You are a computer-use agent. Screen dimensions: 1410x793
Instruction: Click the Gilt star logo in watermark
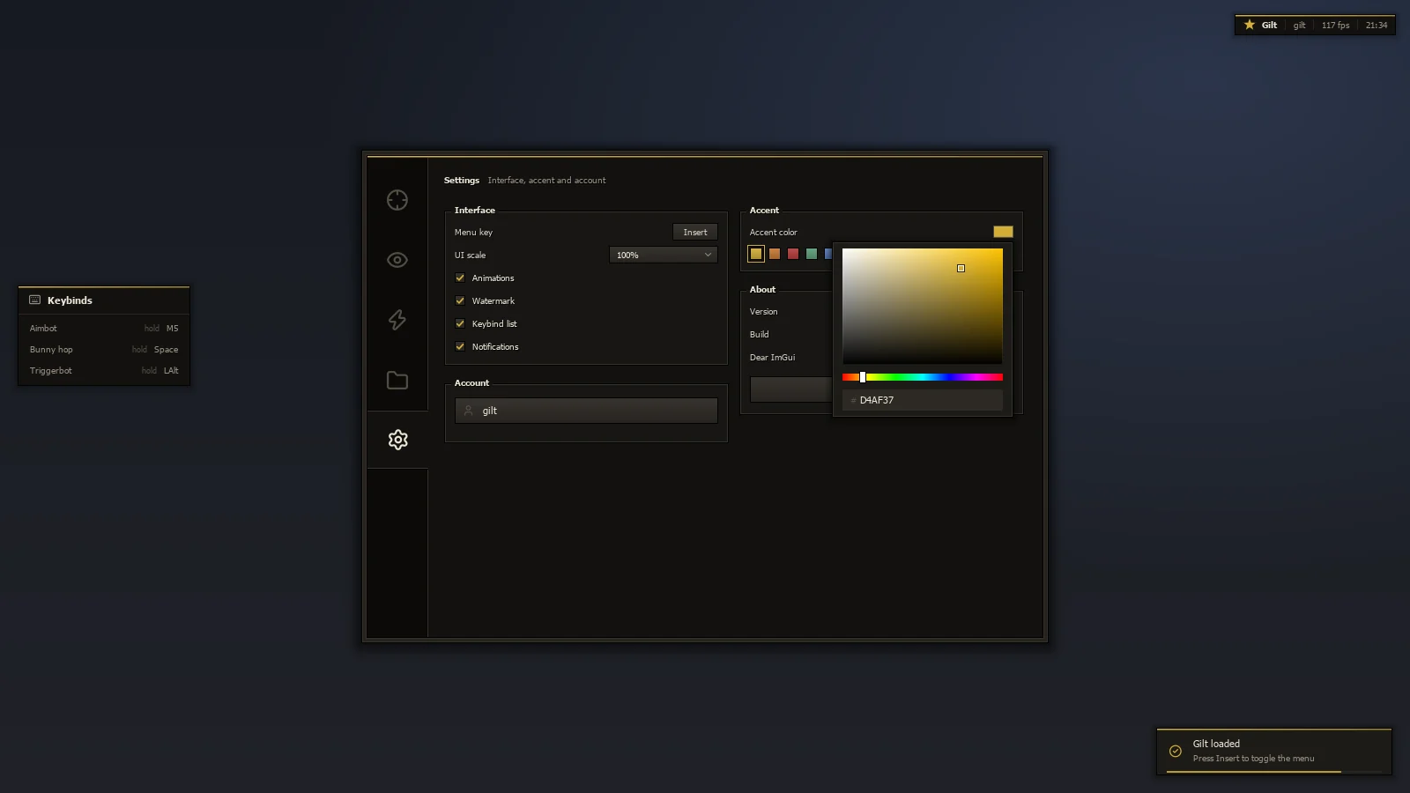coord(1250,25)
